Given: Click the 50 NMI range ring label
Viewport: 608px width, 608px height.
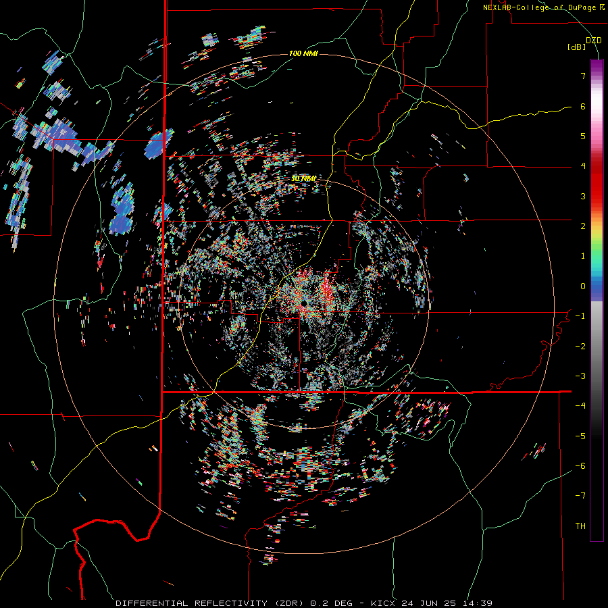Looking at the screenshot, I should tap(303, 179).
